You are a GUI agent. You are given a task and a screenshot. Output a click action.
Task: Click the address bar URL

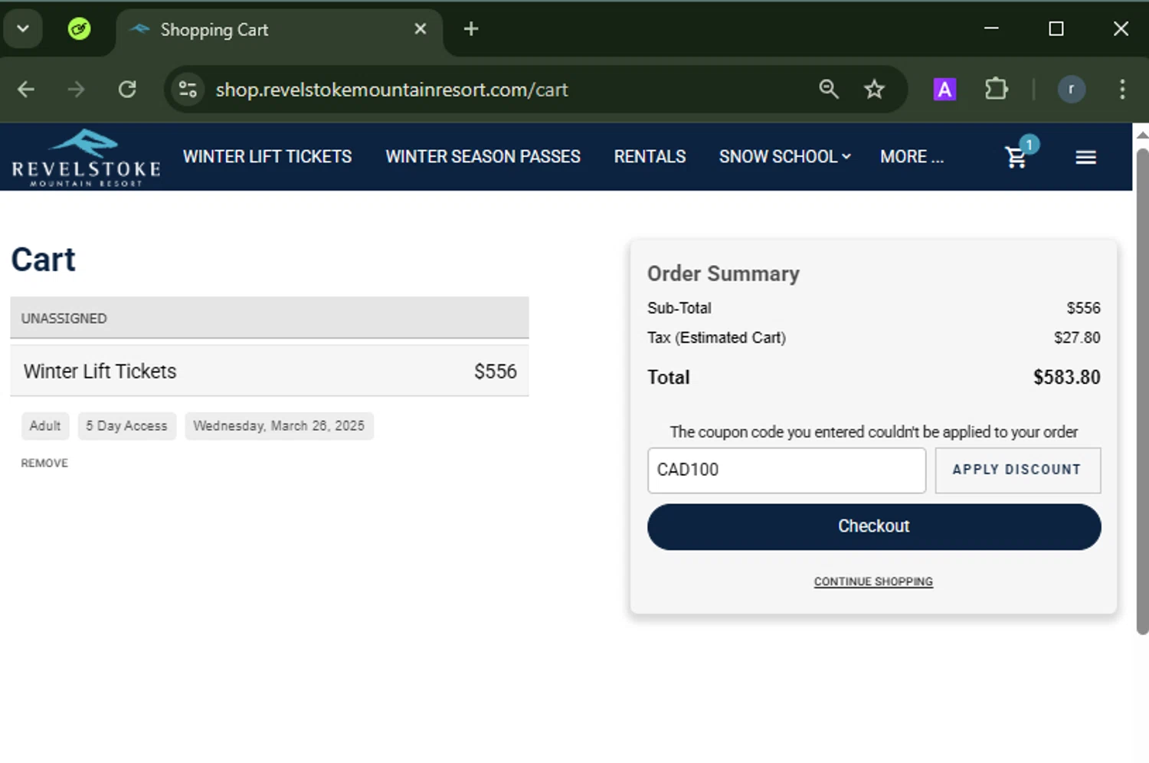[391, 90]
